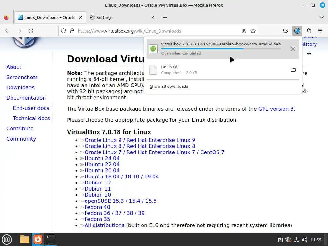The image size is (328, 246).
Task: Open the All distributions link
Action: point(104,225)
